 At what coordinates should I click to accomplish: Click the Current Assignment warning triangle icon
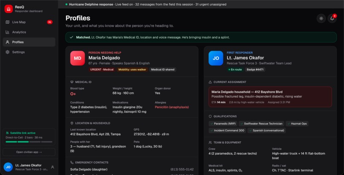210,82
